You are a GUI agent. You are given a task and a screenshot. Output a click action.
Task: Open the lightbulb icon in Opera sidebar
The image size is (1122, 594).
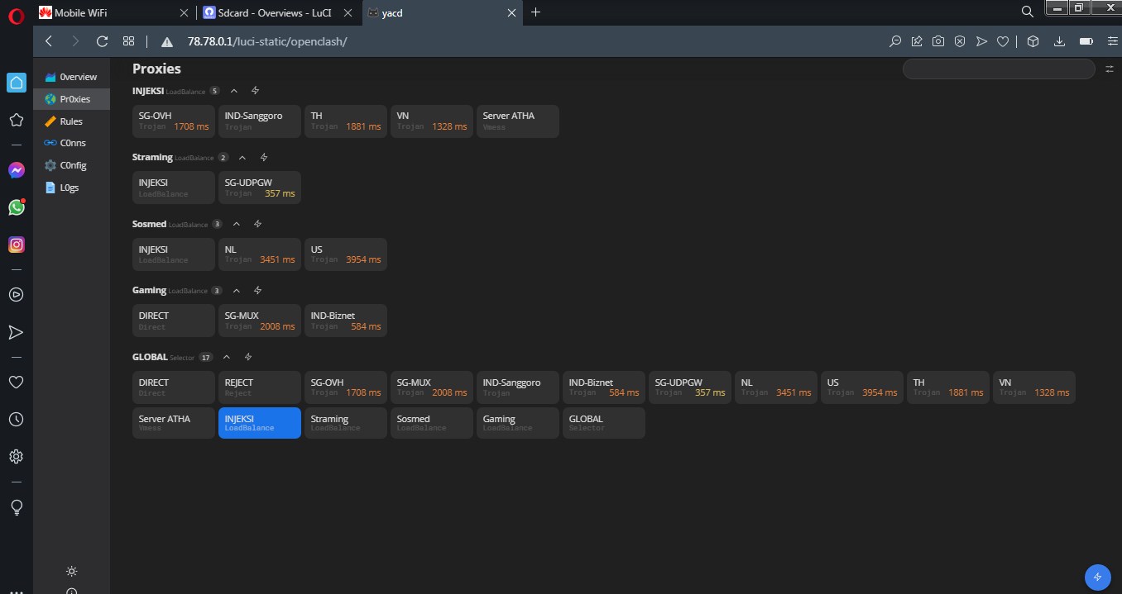click(x=16, y=507)
